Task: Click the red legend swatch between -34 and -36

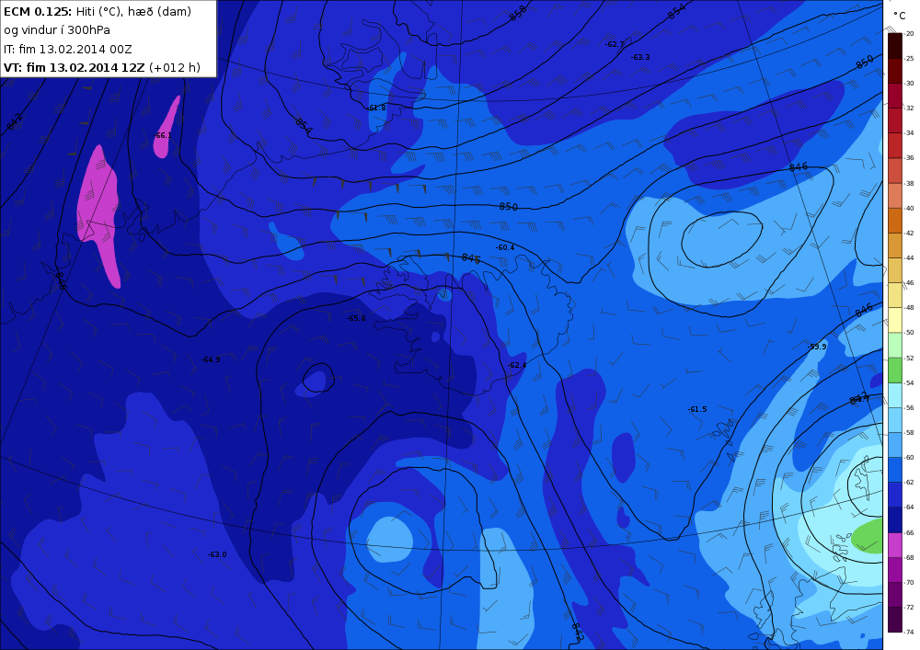Action: click(x=895, y=145)
